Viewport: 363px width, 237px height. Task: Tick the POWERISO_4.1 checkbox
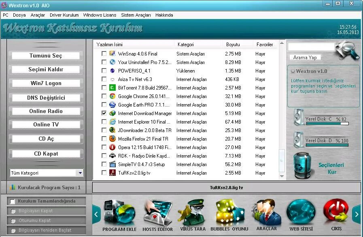104,70
